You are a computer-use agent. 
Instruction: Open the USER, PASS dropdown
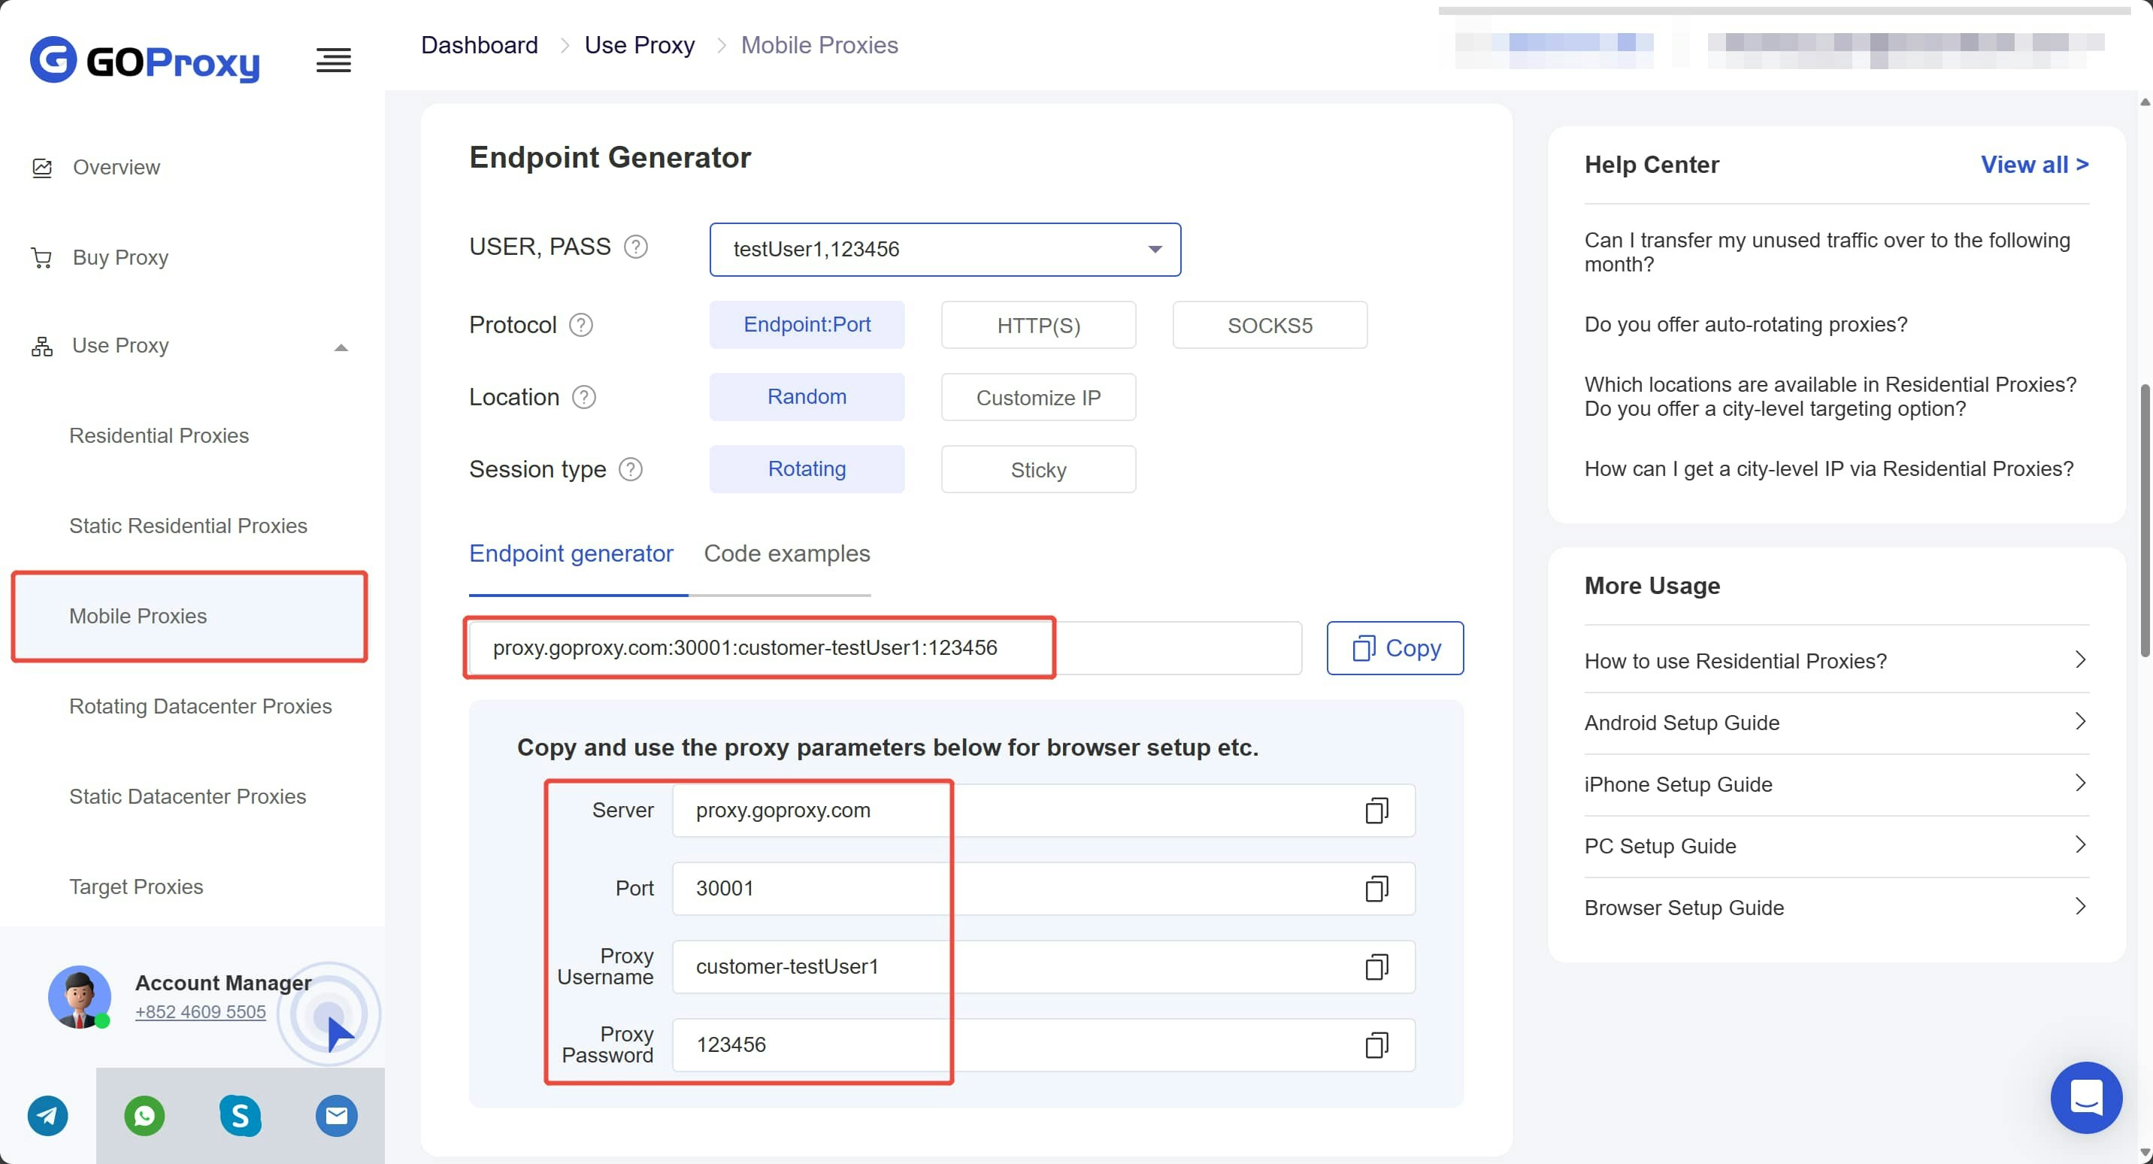pyautogui.click(x=944, y=249)
